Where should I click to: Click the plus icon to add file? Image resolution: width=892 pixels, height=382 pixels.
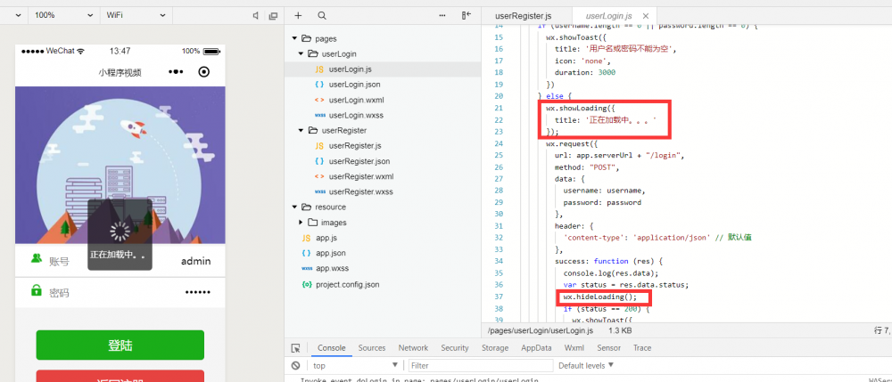(x=298, y=15)
